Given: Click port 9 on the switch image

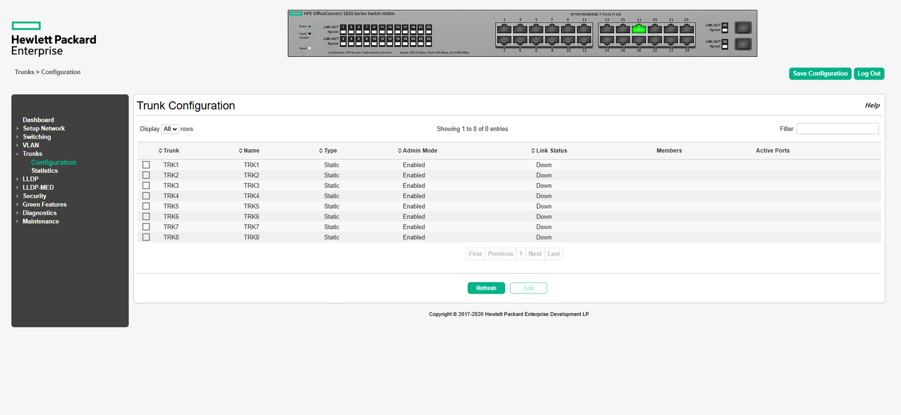Looking at the screenshot, I should tap(568, 29).
